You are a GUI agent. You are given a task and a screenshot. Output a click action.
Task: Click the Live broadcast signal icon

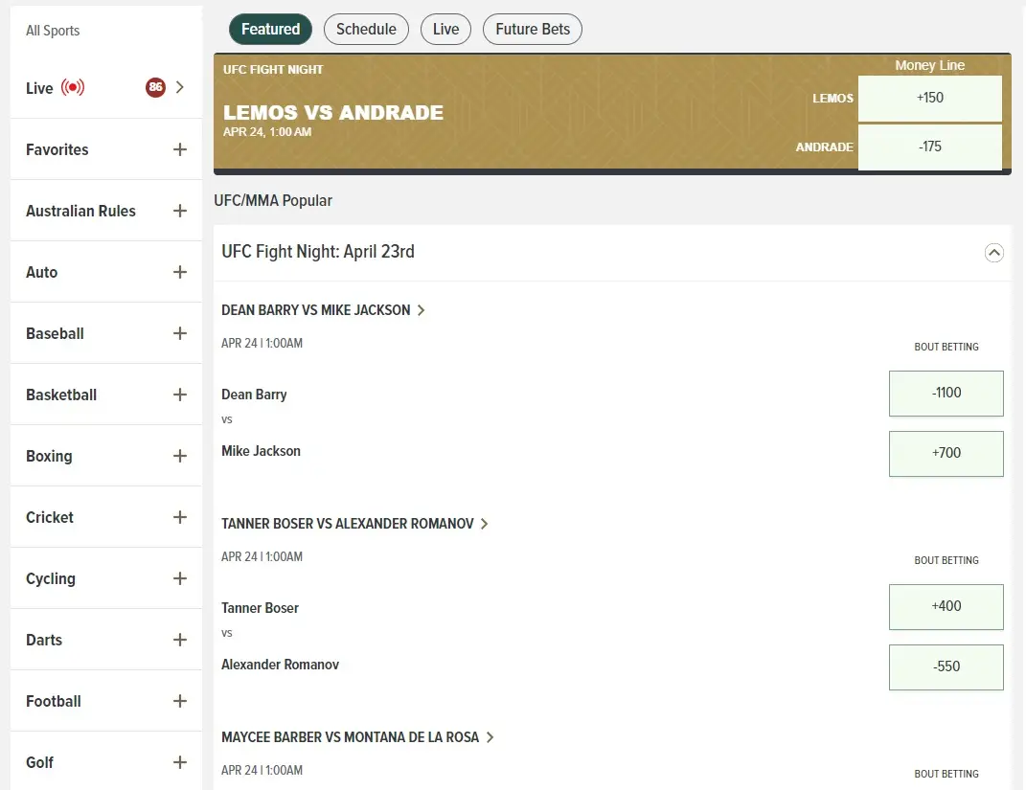click(73, 88)
